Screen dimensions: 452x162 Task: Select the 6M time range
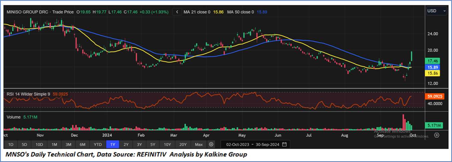82,144
